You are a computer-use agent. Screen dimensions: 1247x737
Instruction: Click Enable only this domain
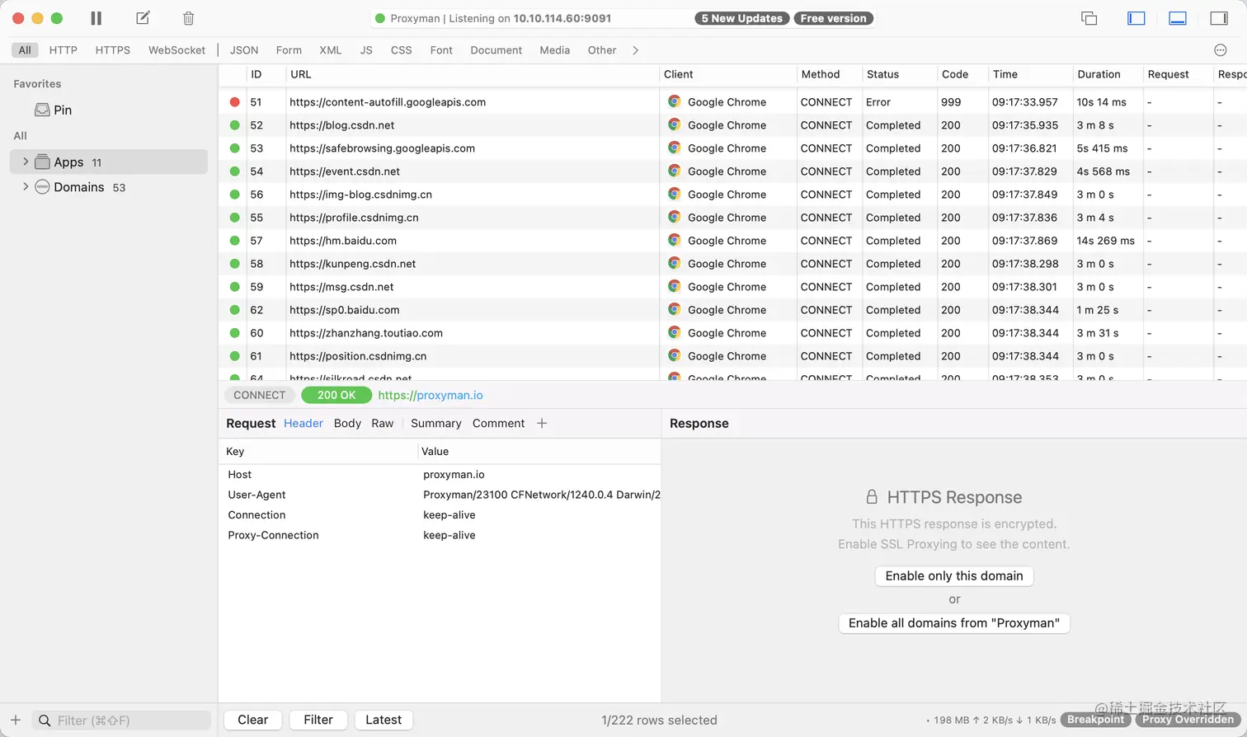coord(954,576)
